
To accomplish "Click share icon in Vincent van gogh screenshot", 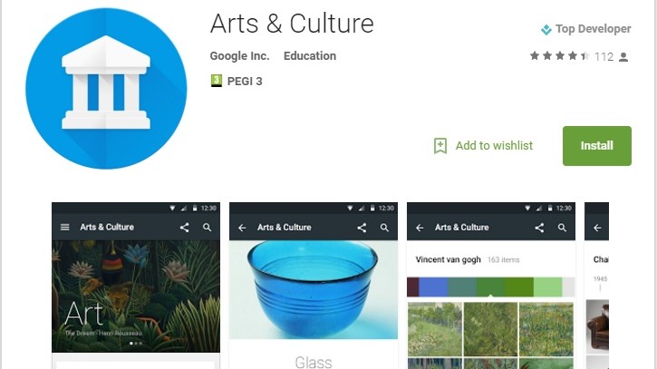I will point(539,228).
